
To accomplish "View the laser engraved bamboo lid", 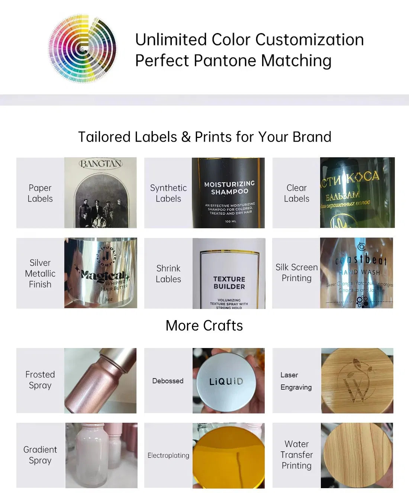I will [x=357, y=380].
